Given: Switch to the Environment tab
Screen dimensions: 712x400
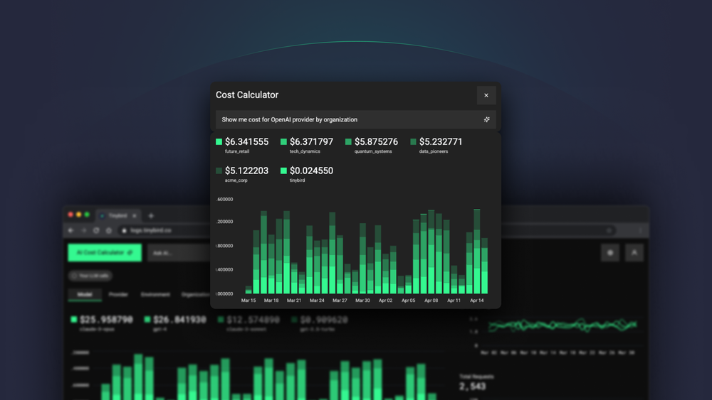Looking at the screenshot, I should [x=155, y=294].
